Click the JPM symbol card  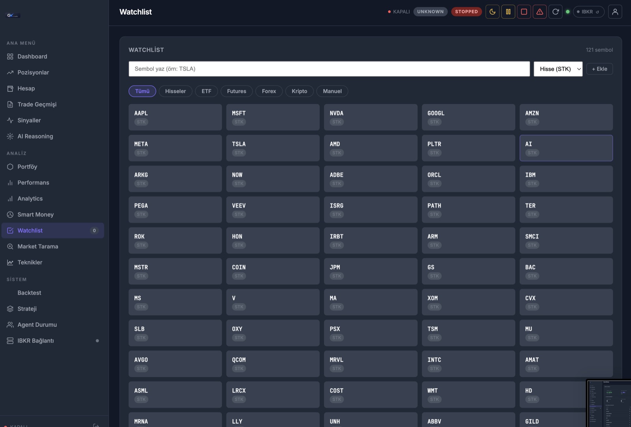(x=371, y=271)
